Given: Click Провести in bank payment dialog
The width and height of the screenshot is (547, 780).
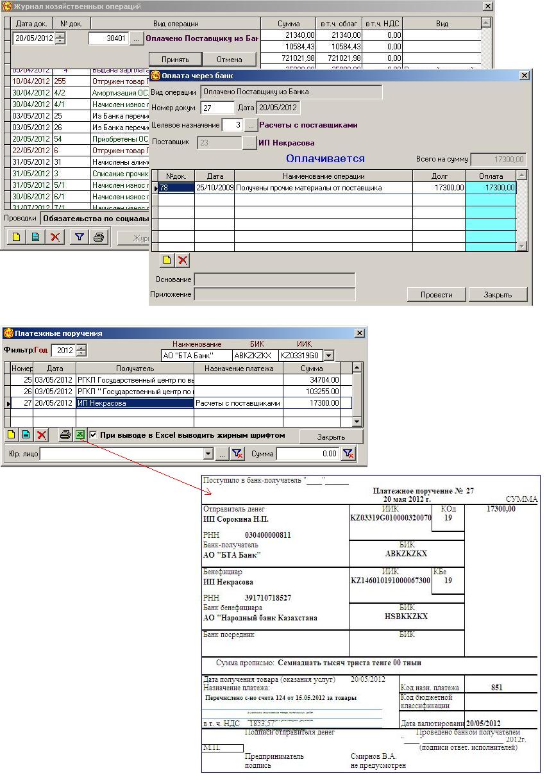Looking at the screenshot, I should point(436,295).
